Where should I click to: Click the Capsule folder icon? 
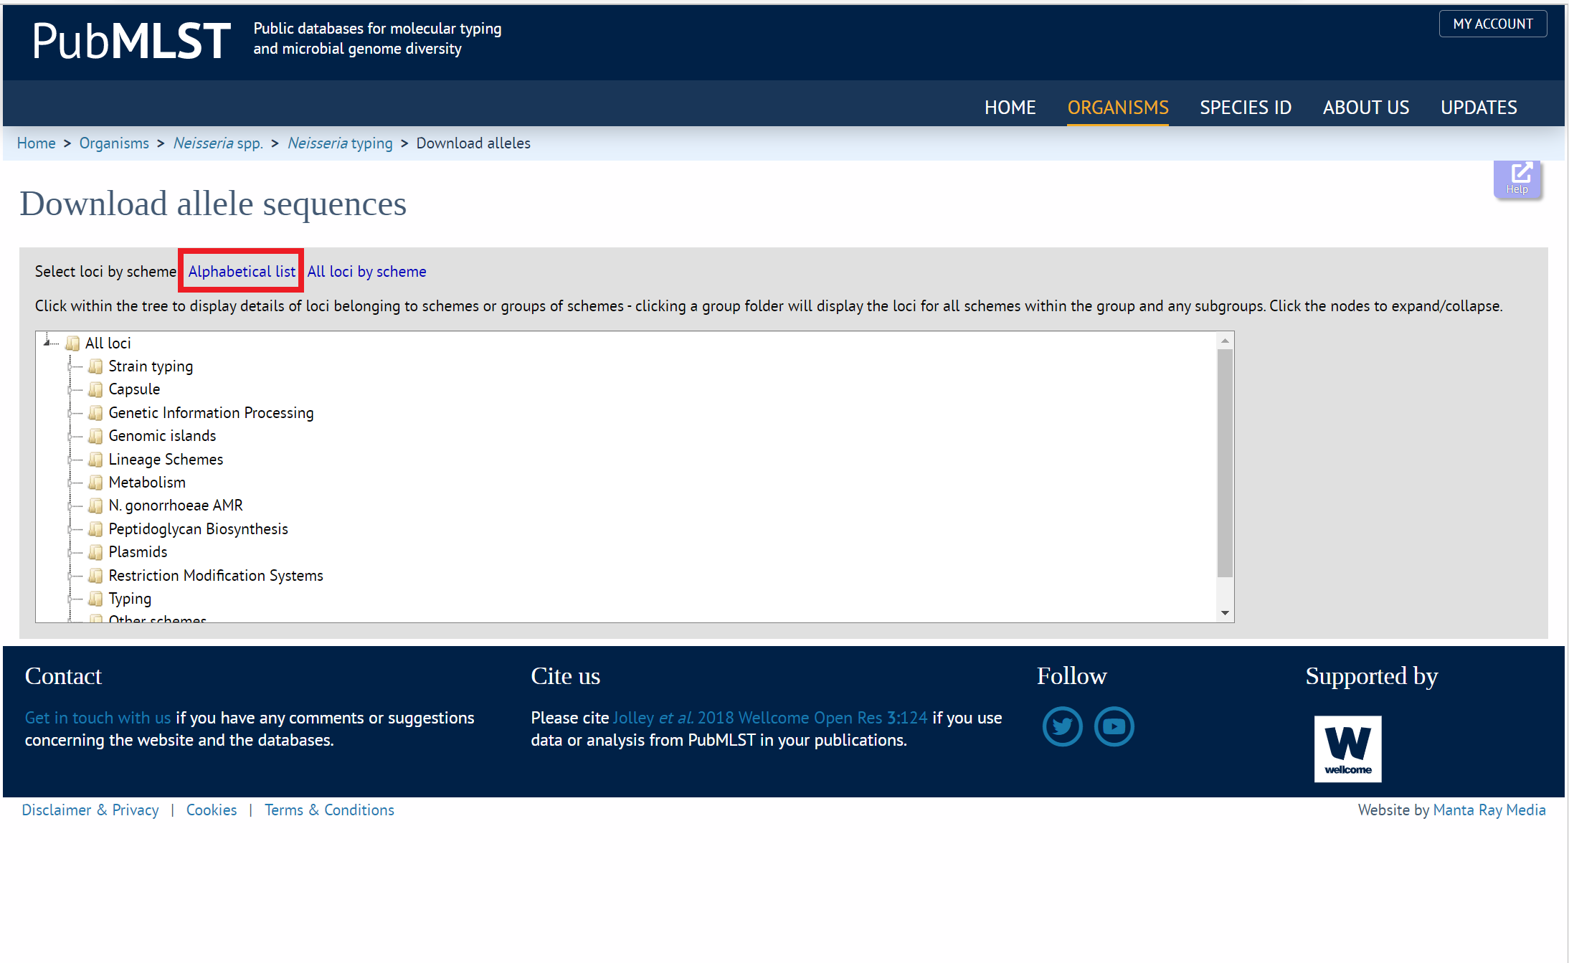[95, 390]
